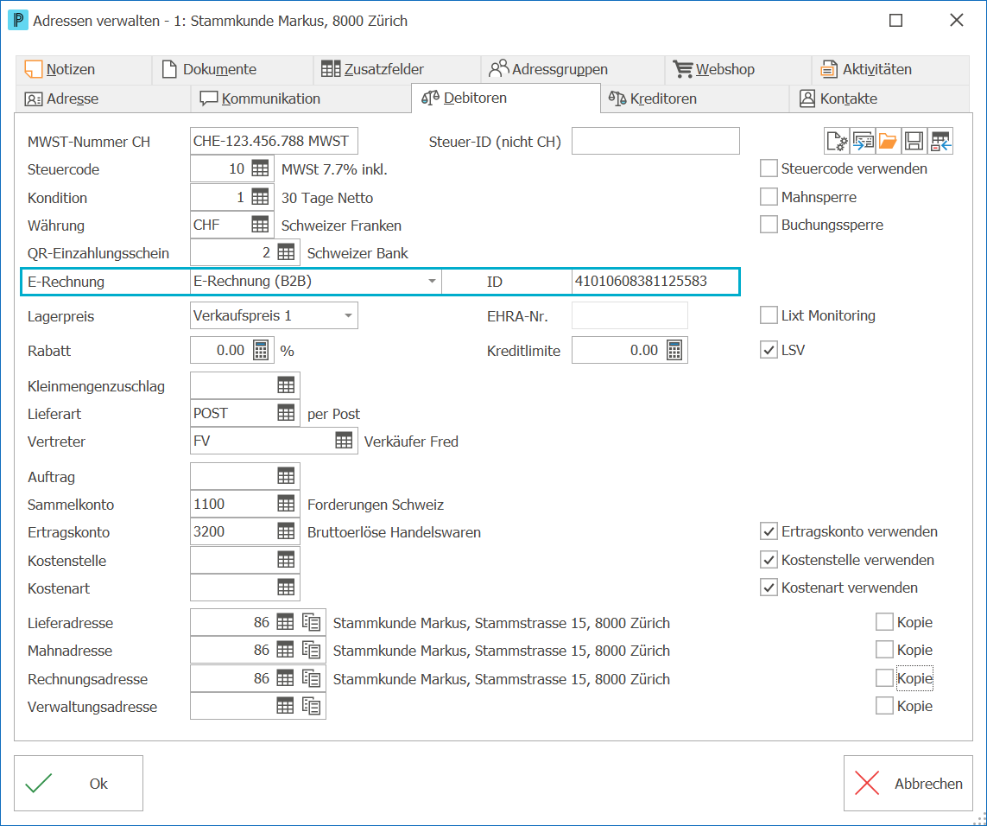This screenshot has width=987, height=826.
Task: Click the Lieferadresse copy-address icon
Action: (x=312, y=622)
